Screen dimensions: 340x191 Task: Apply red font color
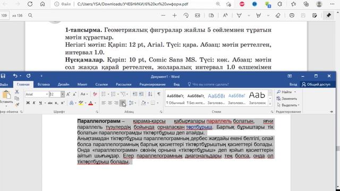[x=91, y=103]
